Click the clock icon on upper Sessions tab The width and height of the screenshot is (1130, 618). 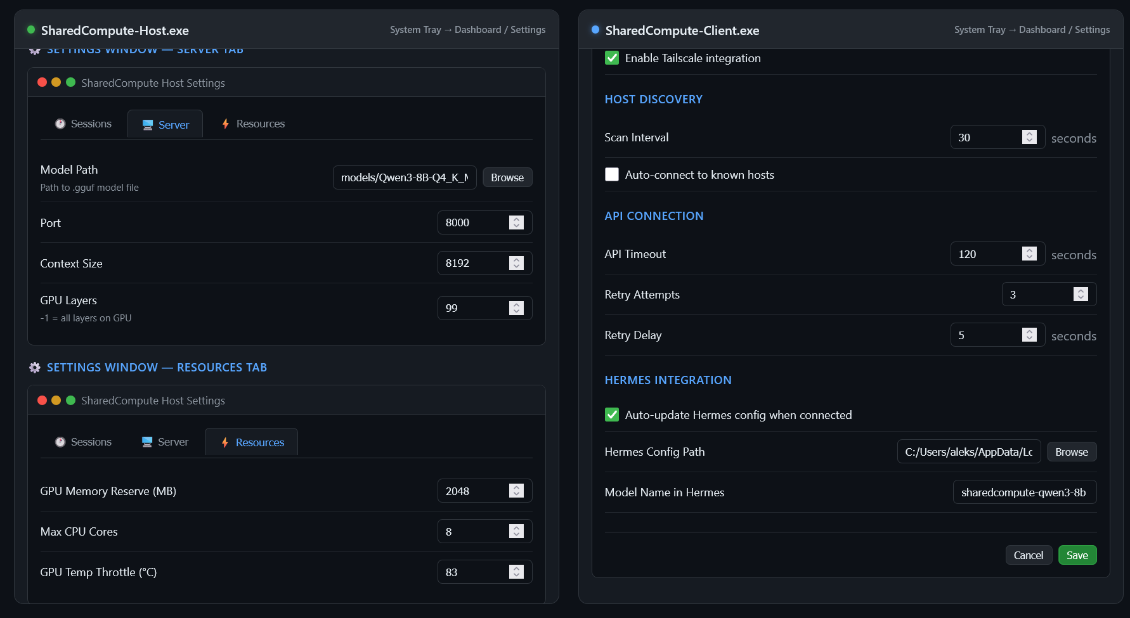[60, 124]
